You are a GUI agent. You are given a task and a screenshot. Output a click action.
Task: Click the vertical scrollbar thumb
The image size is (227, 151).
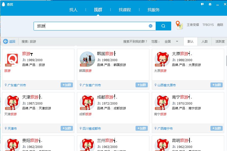pyautogui.click(x=226, y=61)
